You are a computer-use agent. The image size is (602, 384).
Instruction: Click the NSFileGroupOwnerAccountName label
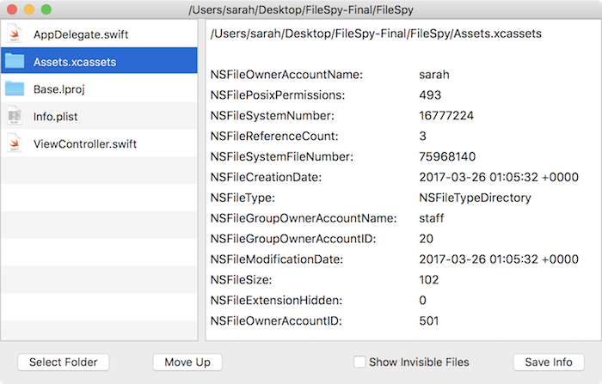(304, 218)
